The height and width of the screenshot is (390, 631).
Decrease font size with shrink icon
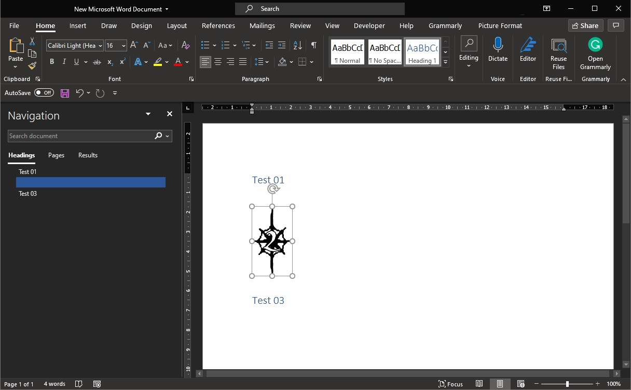(146, 45)
